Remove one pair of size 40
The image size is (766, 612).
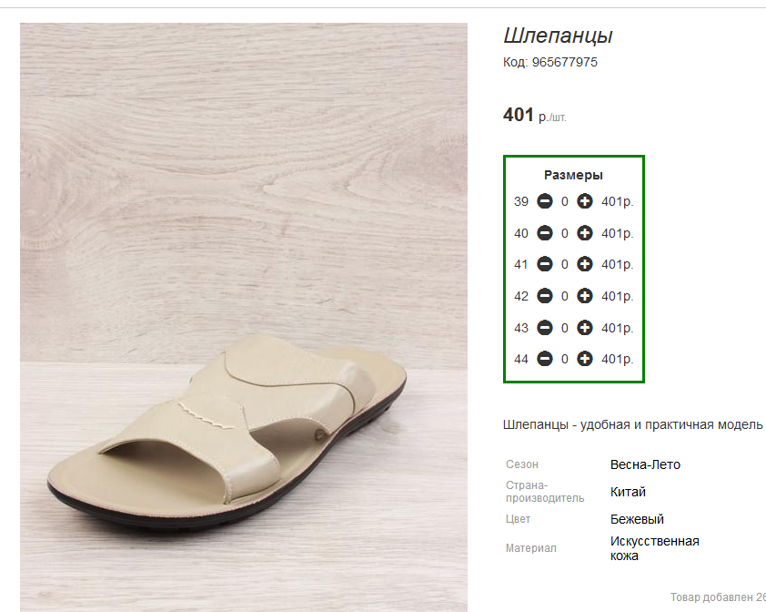click(545, 233)
